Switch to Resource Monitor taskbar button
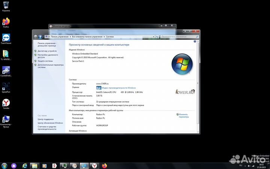Image resolution: width=270 pixels, height=169 pixels. [64, 166]
